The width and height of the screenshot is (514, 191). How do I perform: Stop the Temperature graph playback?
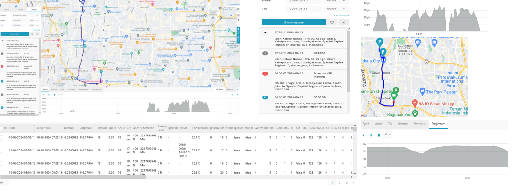379,135
